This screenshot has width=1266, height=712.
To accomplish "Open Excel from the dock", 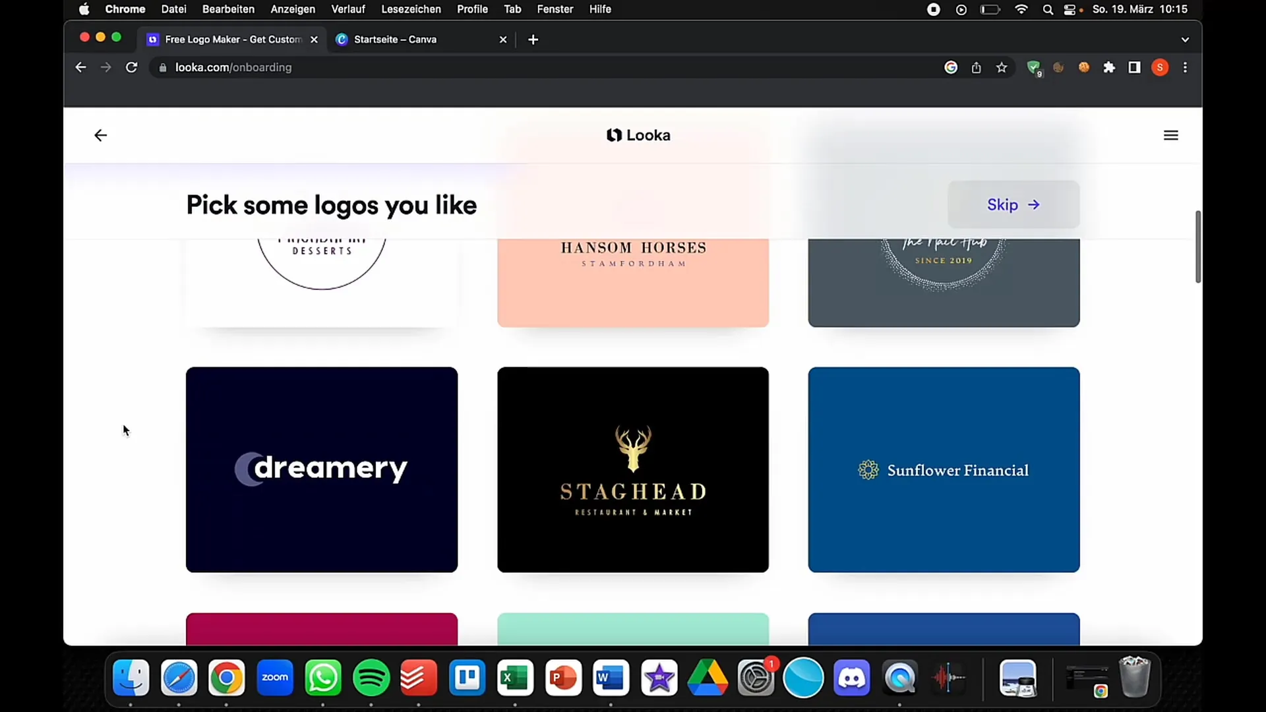I will (515, 678).
